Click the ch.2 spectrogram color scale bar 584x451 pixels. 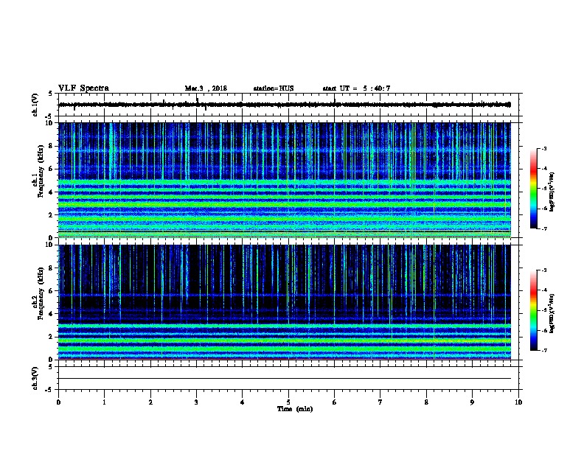(x=533, y=310)
